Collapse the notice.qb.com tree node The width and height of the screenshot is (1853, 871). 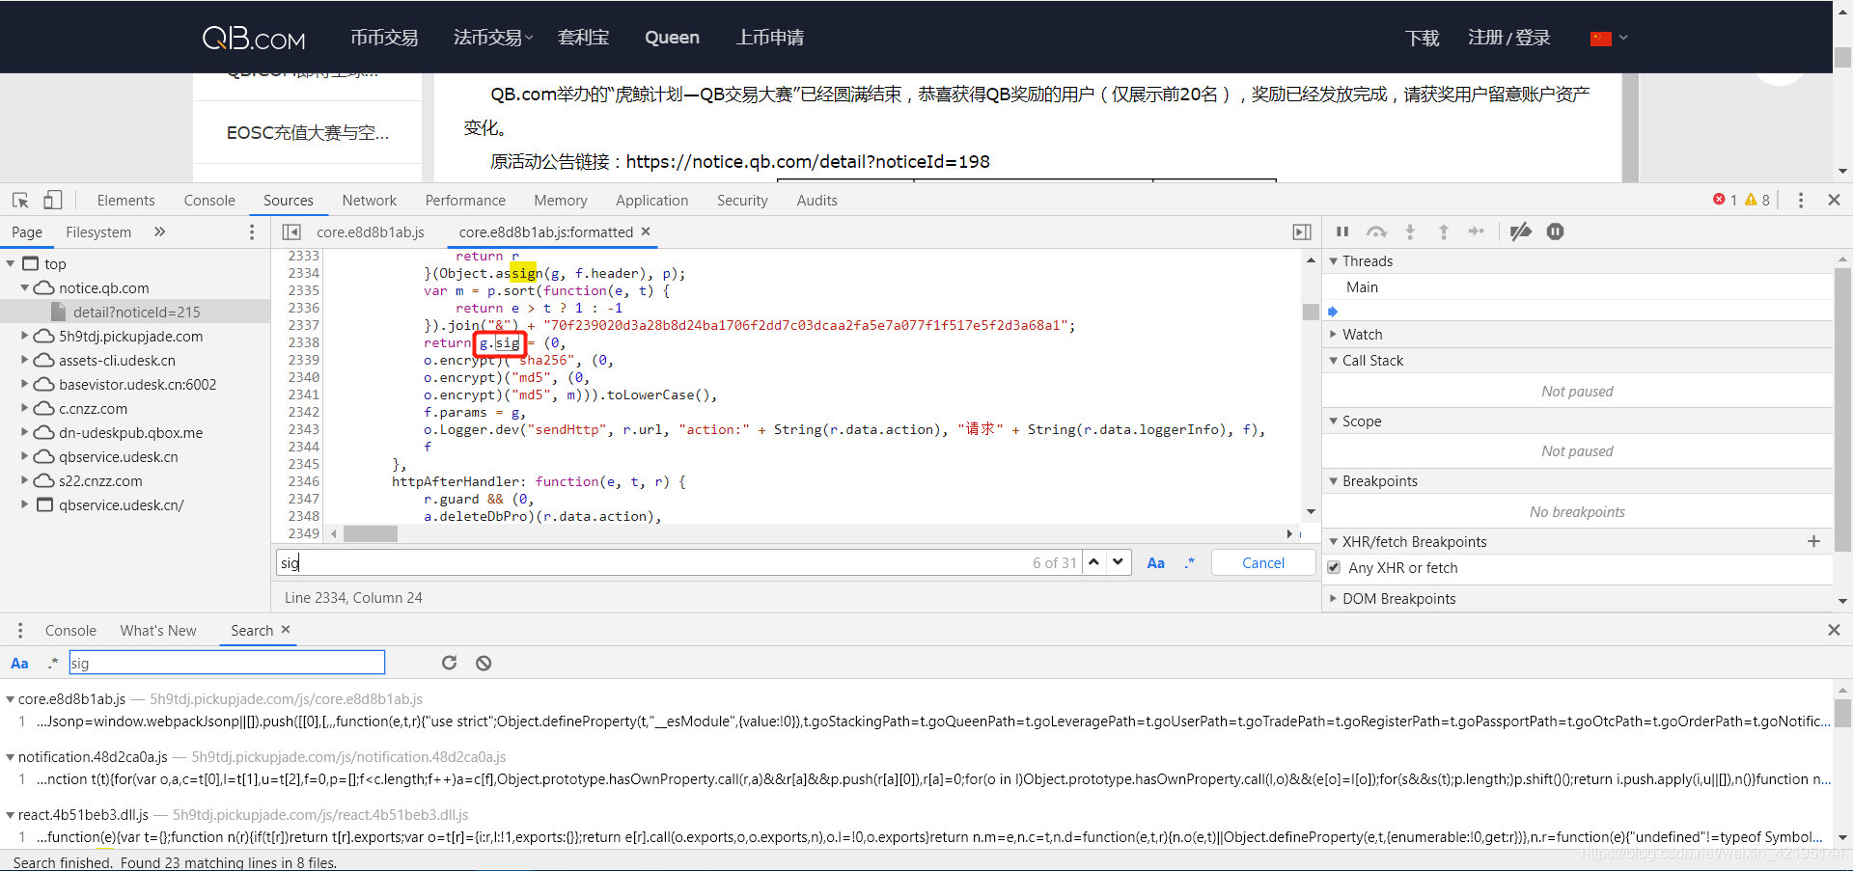coord(25,287)
